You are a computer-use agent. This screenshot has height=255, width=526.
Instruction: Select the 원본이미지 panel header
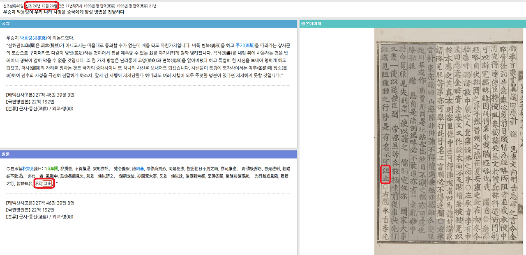413,24
